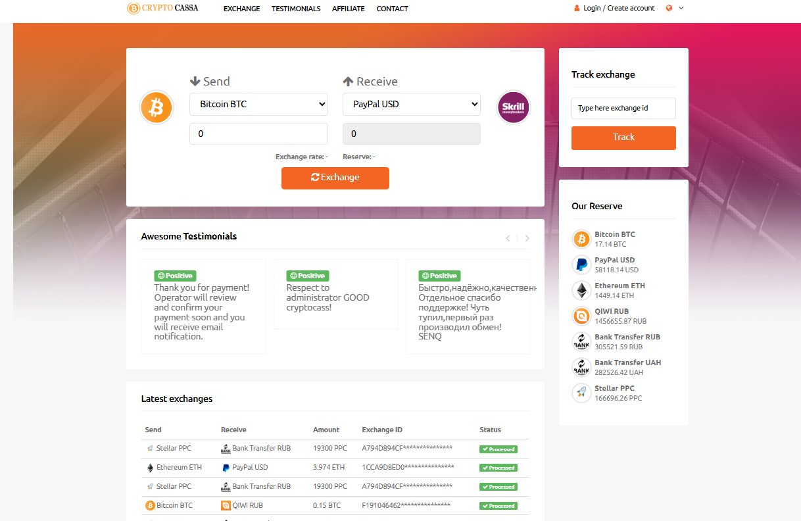Open the globe language selector
The height and width of the screenshot is (521, 801).
click(669, 8)
